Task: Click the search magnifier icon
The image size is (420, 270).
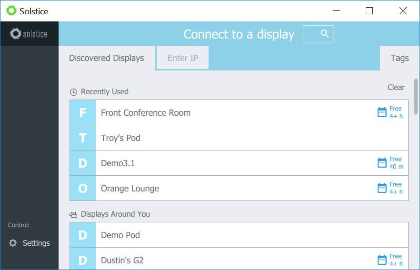Action: click(324, 34)
